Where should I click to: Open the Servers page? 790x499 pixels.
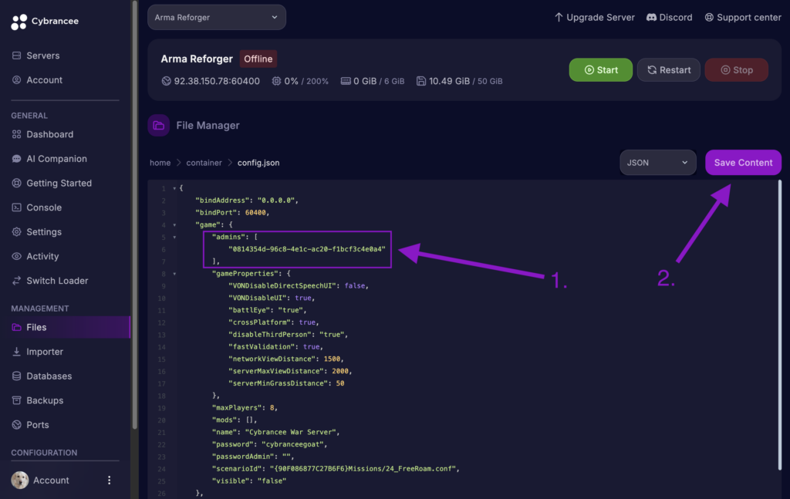tap(43, 56)
